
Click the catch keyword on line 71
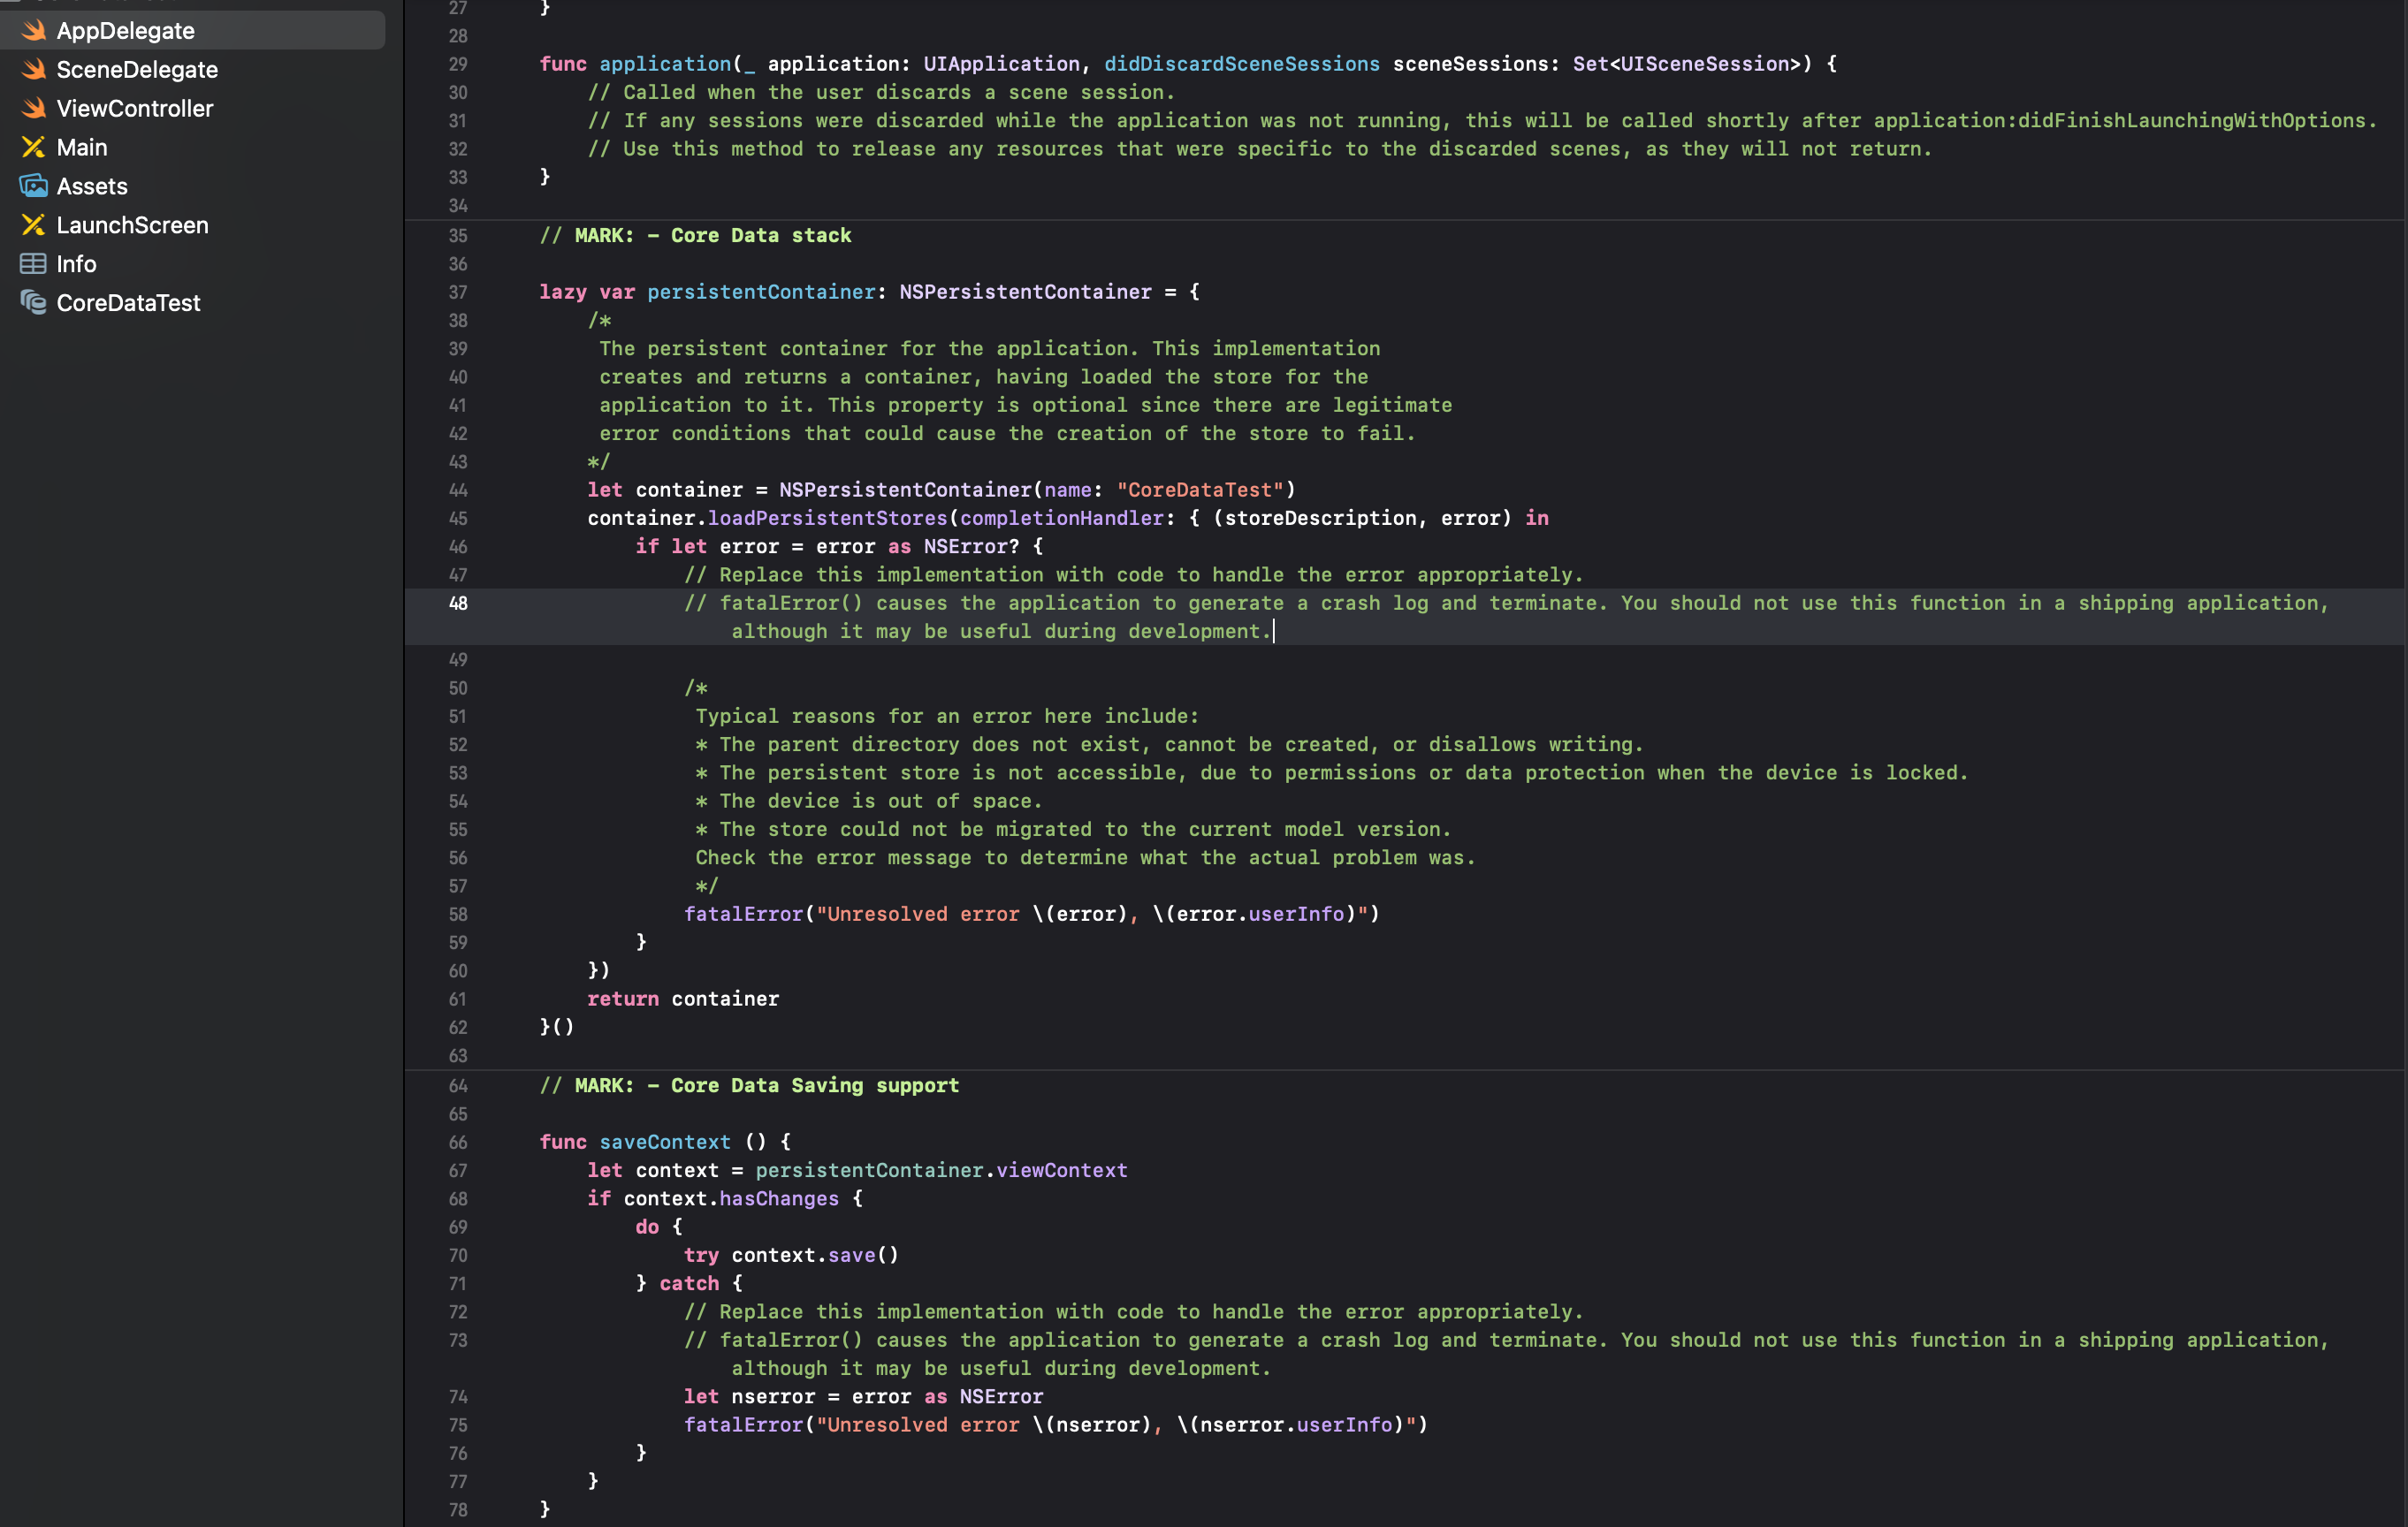(689, 1284)
